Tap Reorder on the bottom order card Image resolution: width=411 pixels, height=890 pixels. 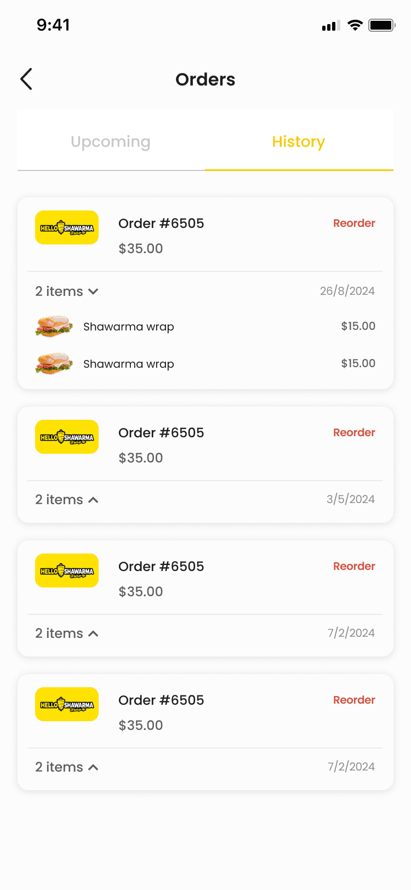click(x=354, y=700)
